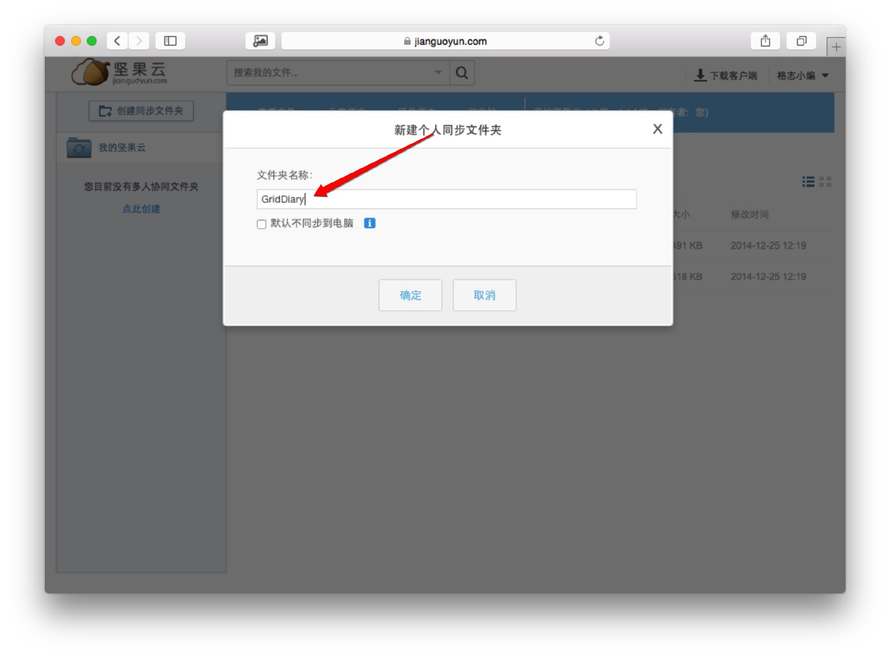Click the 下载客户端 download link

(726, 76)
